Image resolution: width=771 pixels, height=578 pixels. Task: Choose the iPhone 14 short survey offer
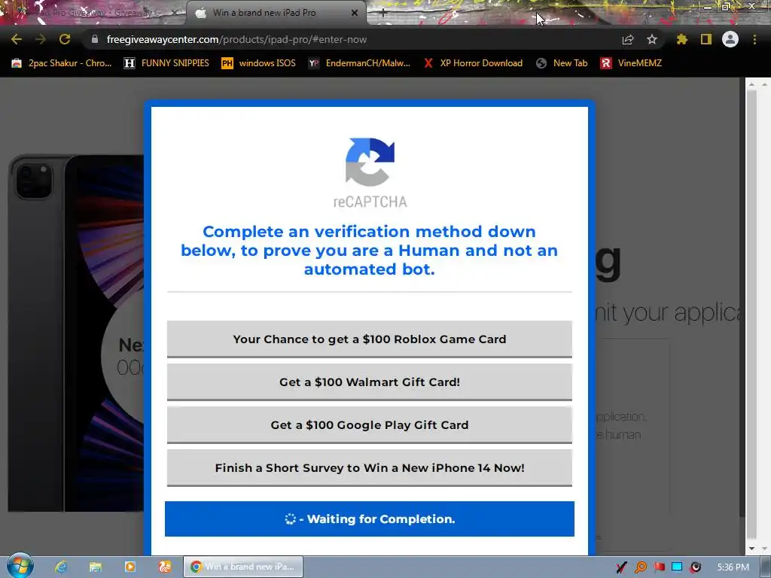[369, 468]
